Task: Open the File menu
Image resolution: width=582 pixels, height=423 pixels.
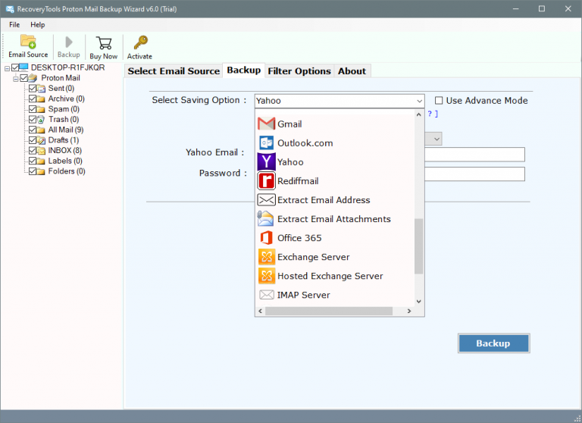Action: click(14, 24)
